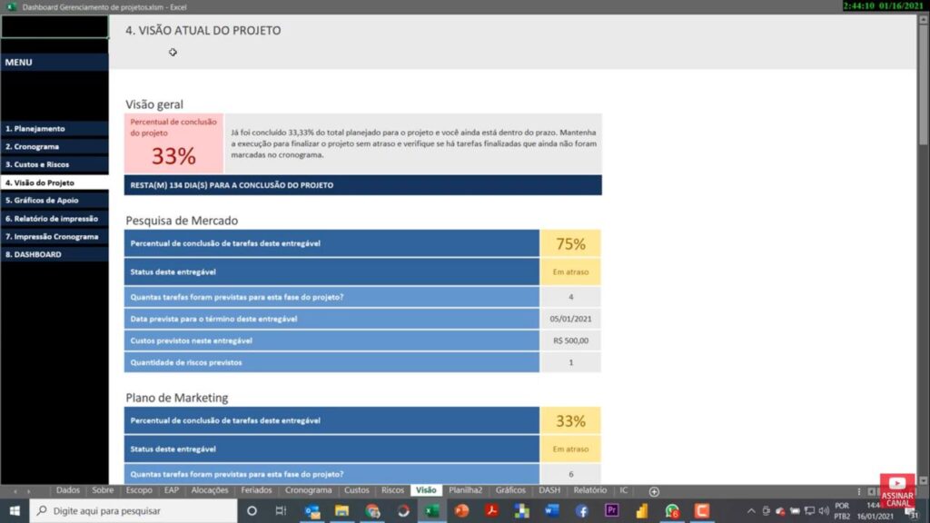The image size is (930, 523).
Task: Click the volume icon in the system tray
Action: pos(823,509)
